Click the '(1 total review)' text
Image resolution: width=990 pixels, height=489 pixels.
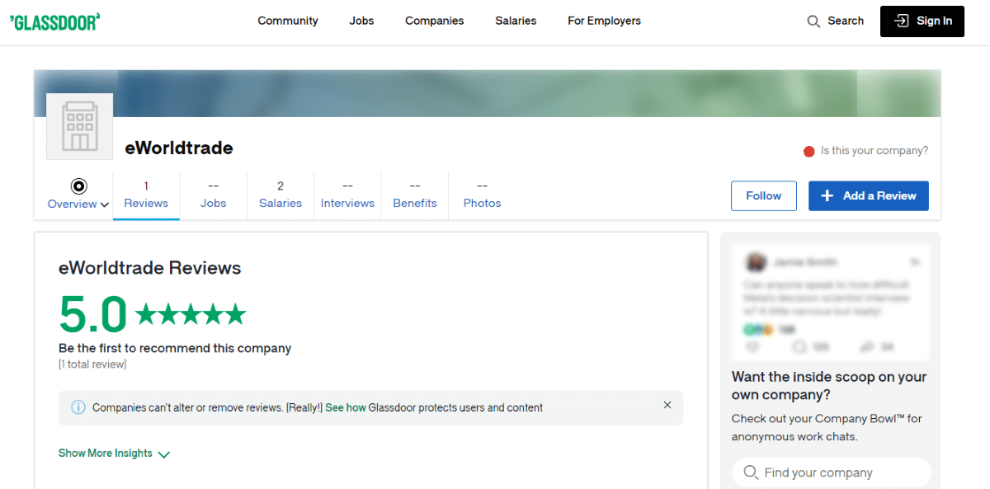pos(92,364)
